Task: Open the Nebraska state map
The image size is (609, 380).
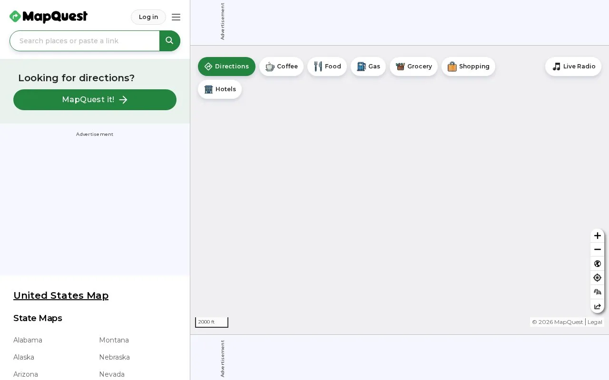Action: pyautogui.click(x=114, y=357)
